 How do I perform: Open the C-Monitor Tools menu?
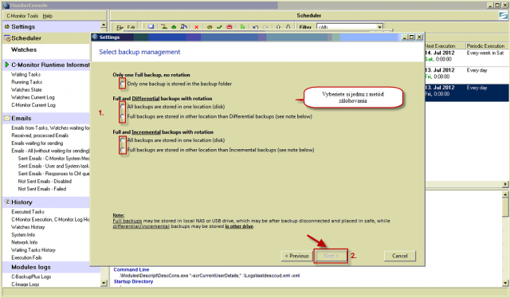[x=22, y=16]
